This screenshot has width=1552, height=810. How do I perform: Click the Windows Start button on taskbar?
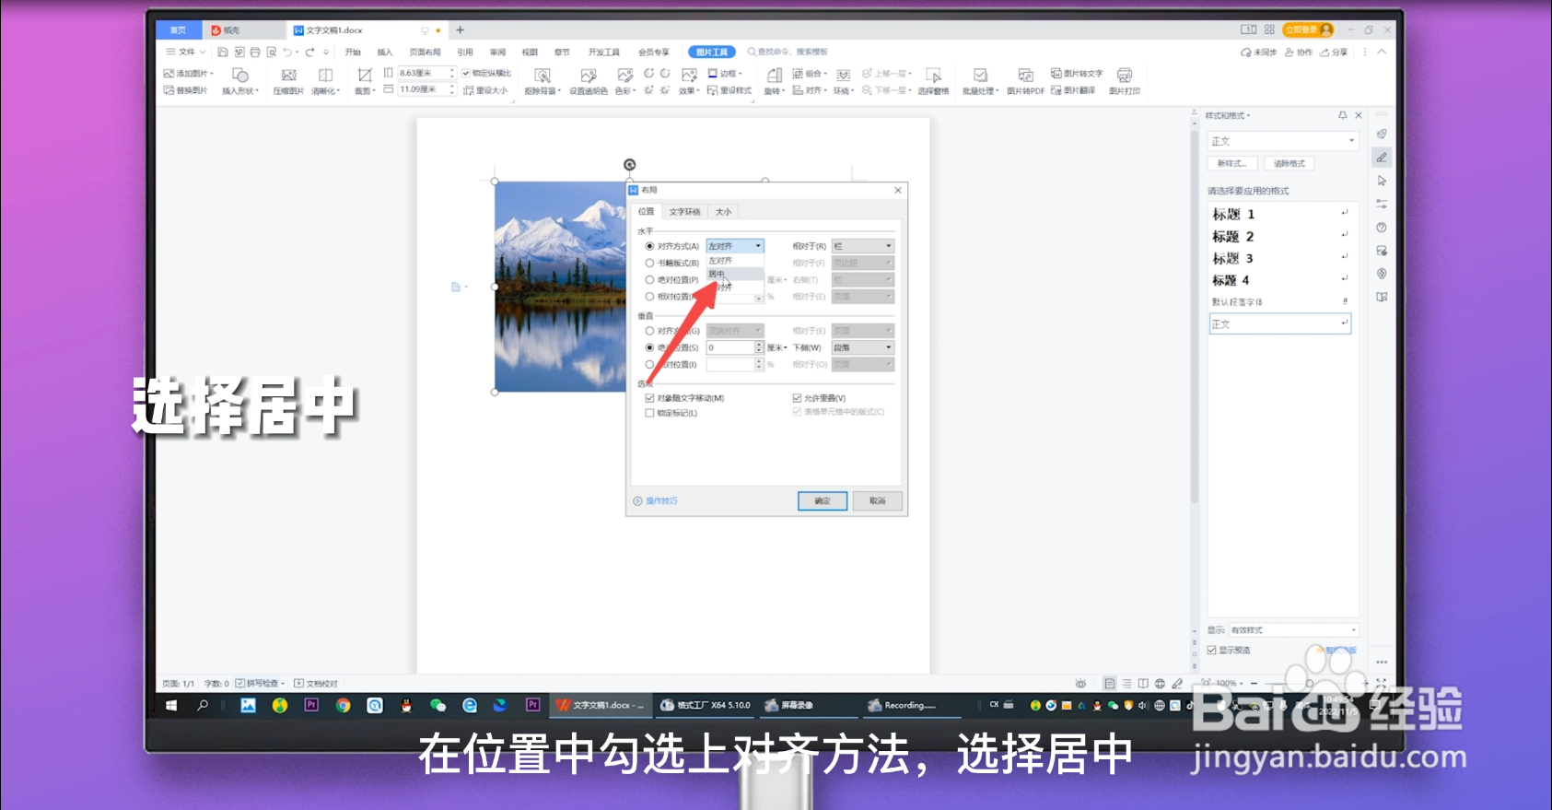coord(171,706)
